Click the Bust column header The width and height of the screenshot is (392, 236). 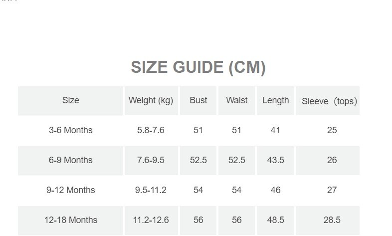(198, 100)
